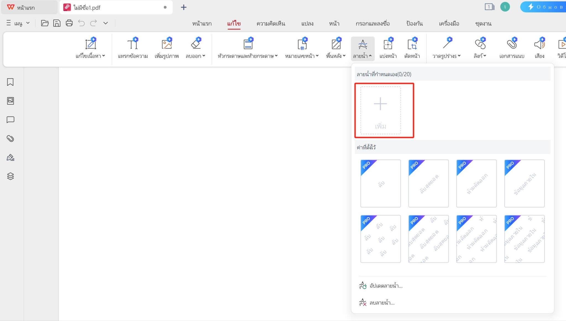Click the print icon in quick toolbar
Viewport: 566px width, 321px height.
coord(69,23)
